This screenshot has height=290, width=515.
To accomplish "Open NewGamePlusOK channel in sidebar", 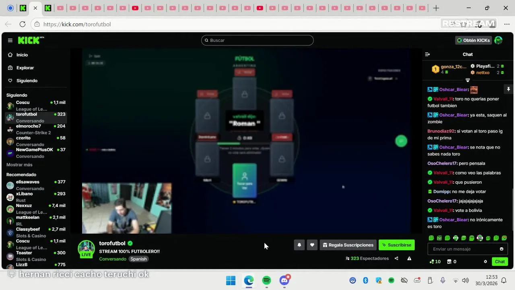I will click(36, 153).
